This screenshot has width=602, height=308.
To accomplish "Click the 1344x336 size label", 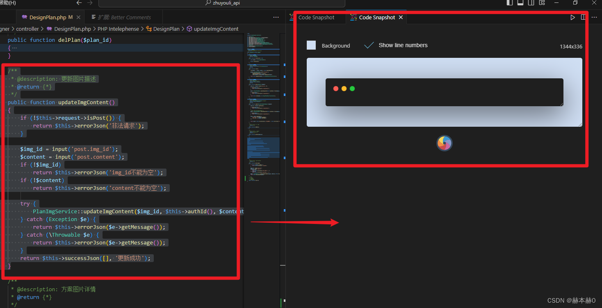I will click(x=571, y=46).
